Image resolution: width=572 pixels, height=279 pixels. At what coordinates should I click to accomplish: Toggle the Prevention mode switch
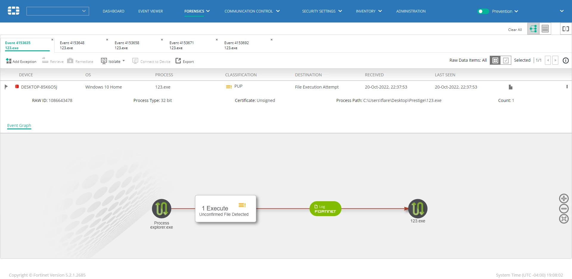click(x=483, y=11)
